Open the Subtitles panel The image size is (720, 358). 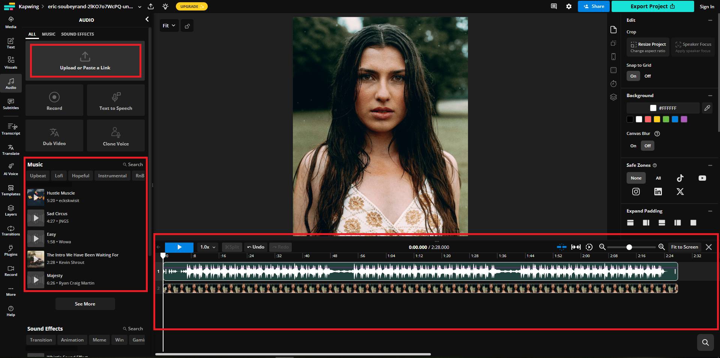tap(11, 104)
